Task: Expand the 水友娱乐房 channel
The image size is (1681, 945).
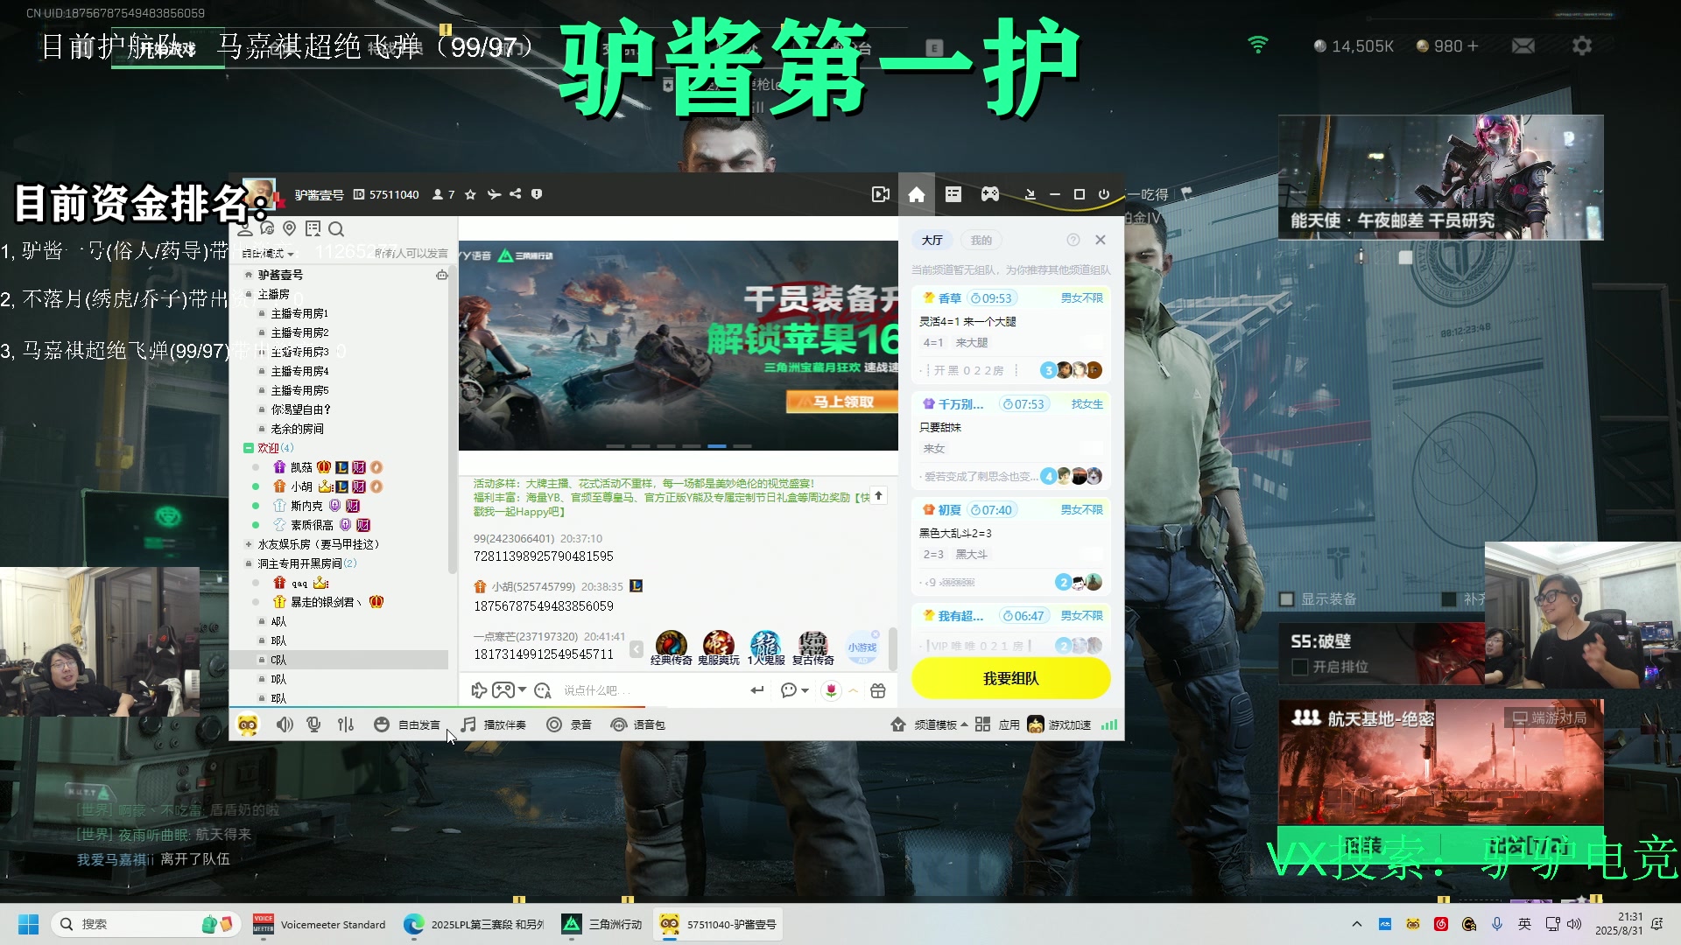Action: [249, 544]
